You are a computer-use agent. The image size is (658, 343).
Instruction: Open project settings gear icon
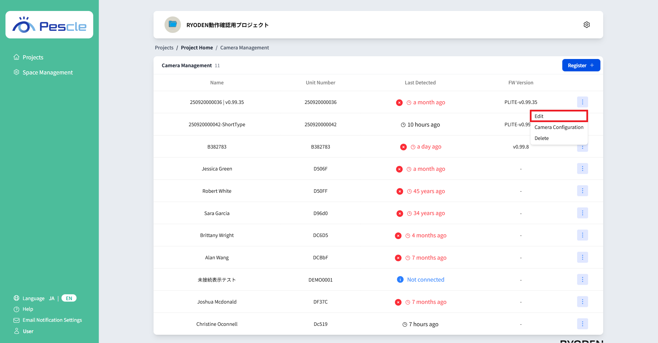[586, 25]
